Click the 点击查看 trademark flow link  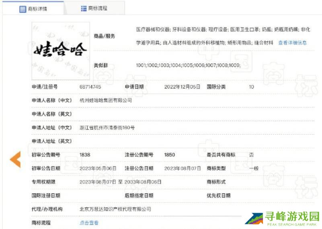tap(89, 223)
